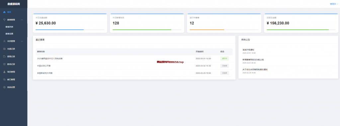Click the 总投注金额 value ¥ 156,230.00

click(x=278, y=23)
